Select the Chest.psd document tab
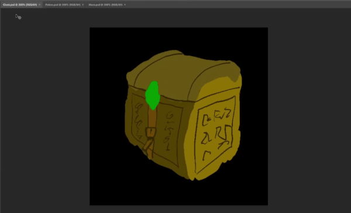Viewport: 351px width, 213px height. (x=20, y=5)
